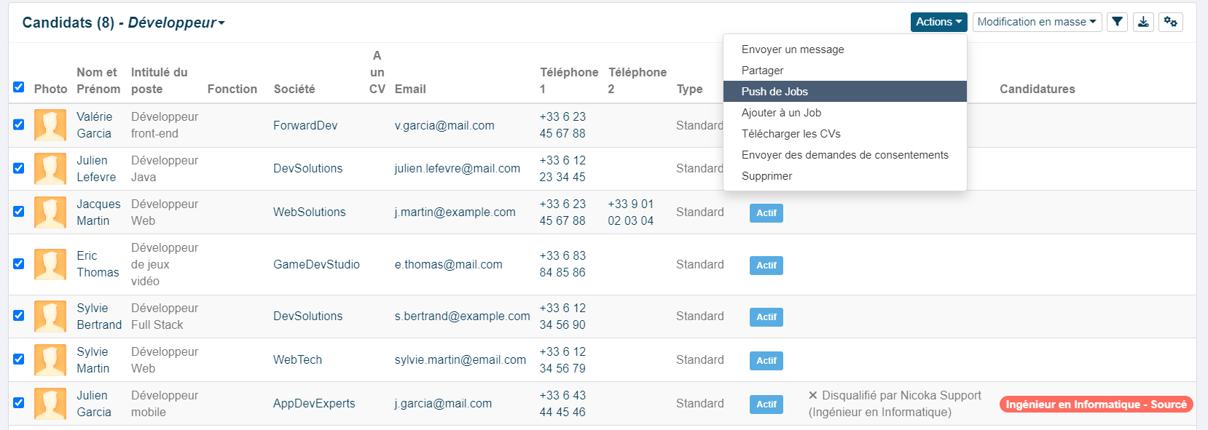Viewport: 1208px width, 430px height.
Task: Click Jacques Martin's Actif status badge
Action: (x=766, y=213)
